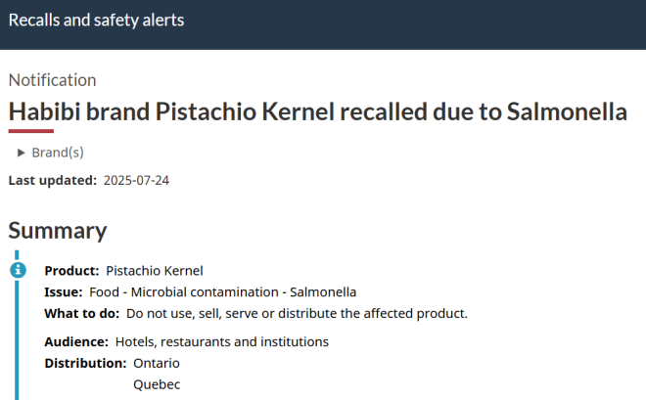This screenshot has height=400, width=646.
Task: Click the Habibi brand Pistachio Kernel recall title
Action: point(317,111)
